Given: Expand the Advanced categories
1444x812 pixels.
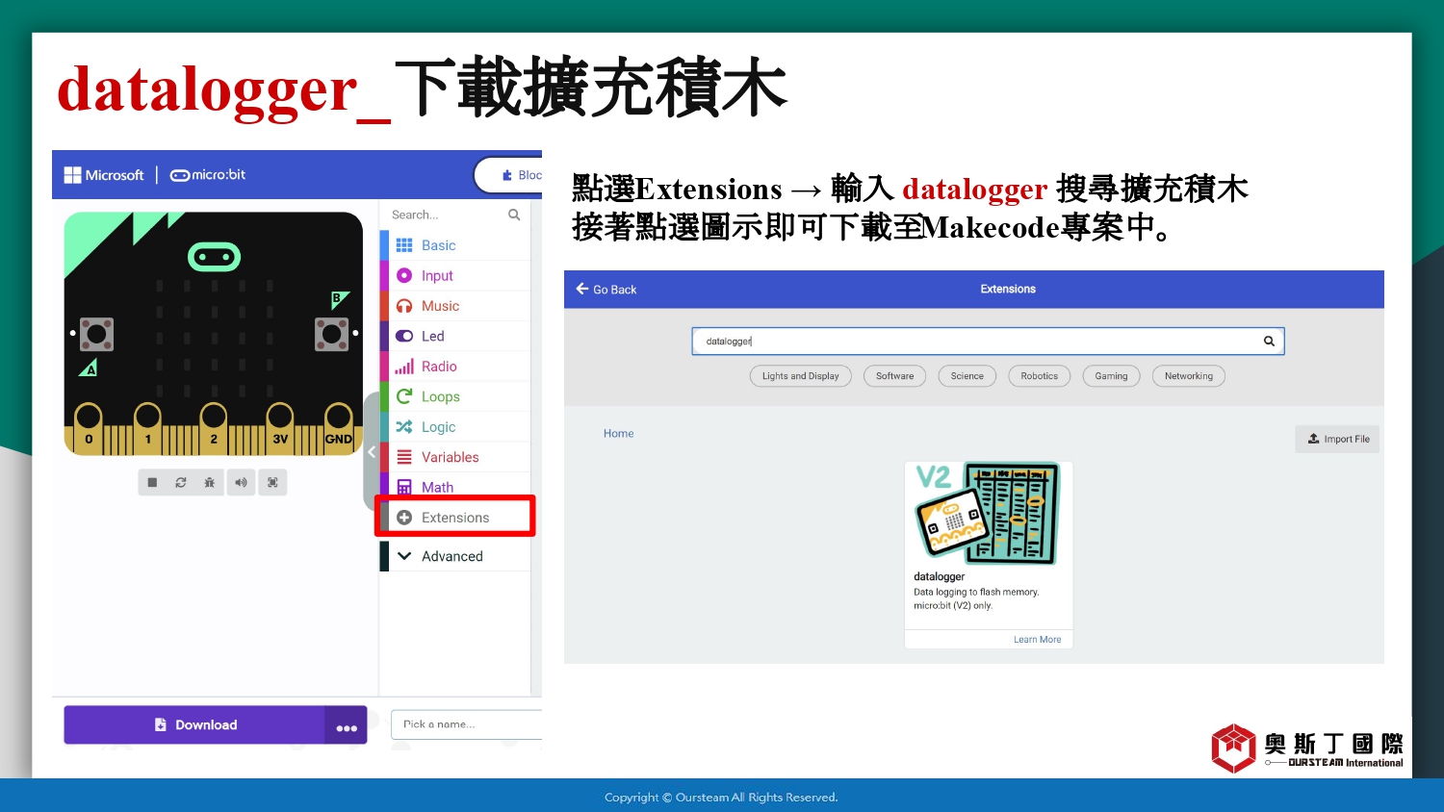Looking at the screenshot, I should pos(455,556).
